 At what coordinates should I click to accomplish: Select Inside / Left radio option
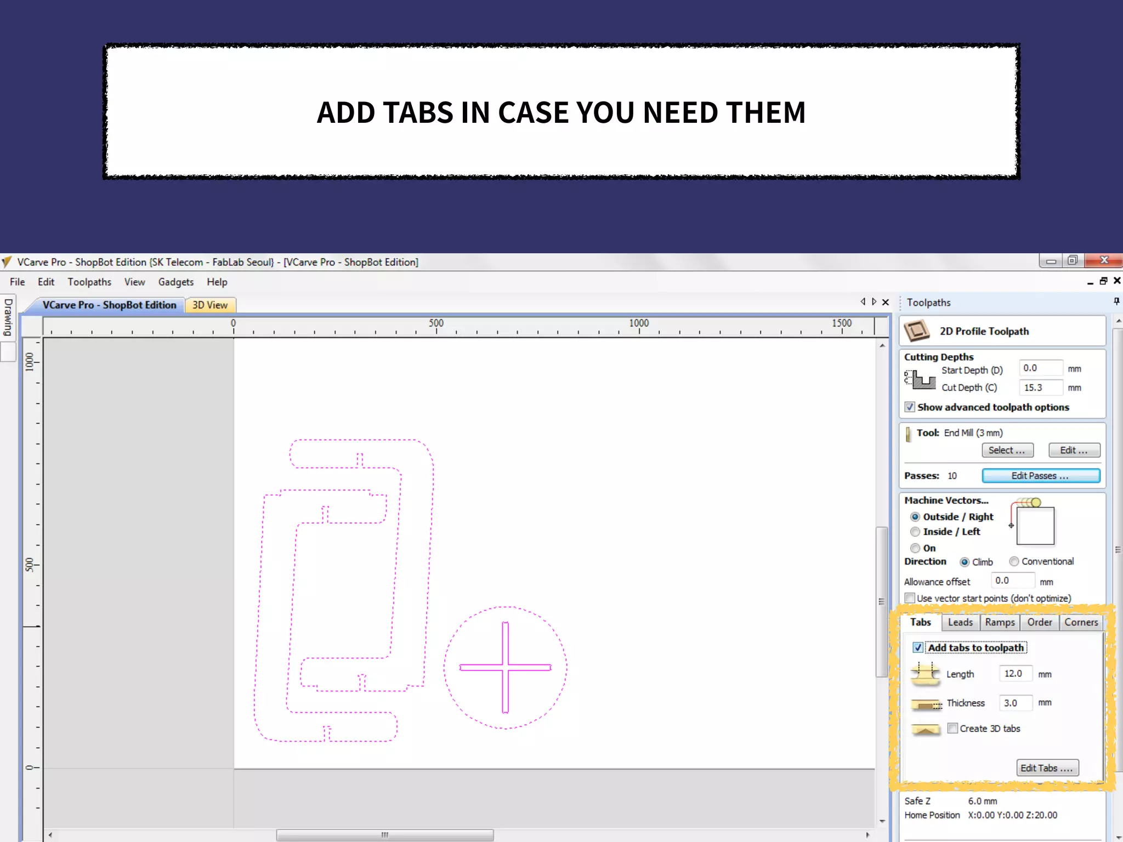click(x=915, y=532)
